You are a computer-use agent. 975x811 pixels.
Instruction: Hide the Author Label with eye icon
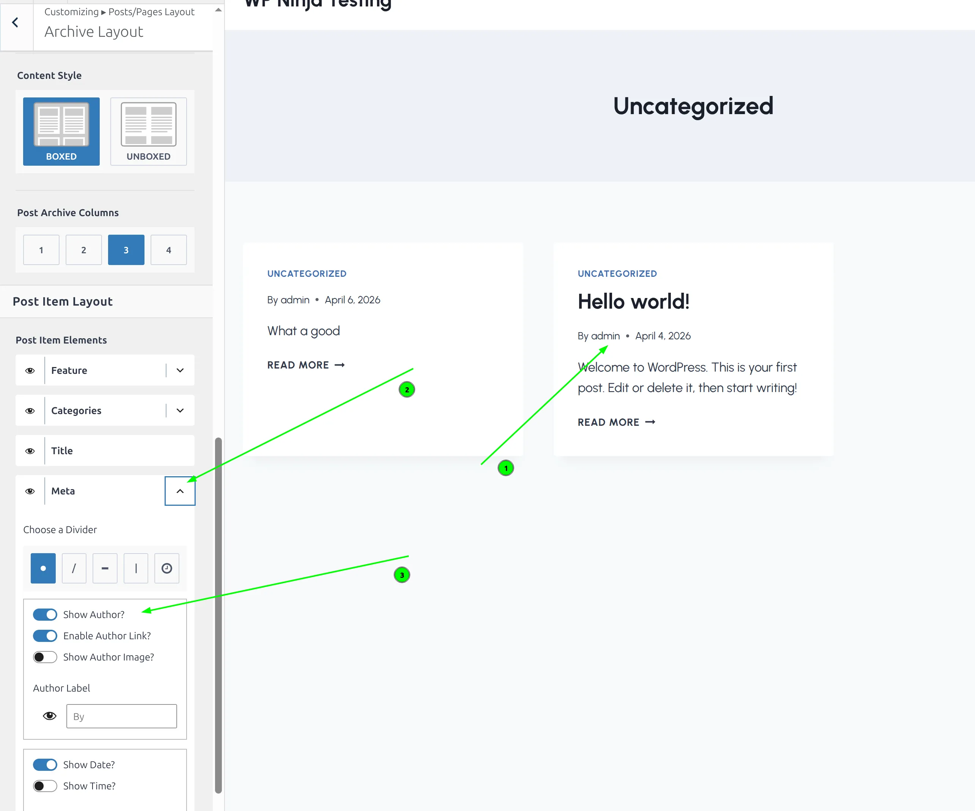50,716
